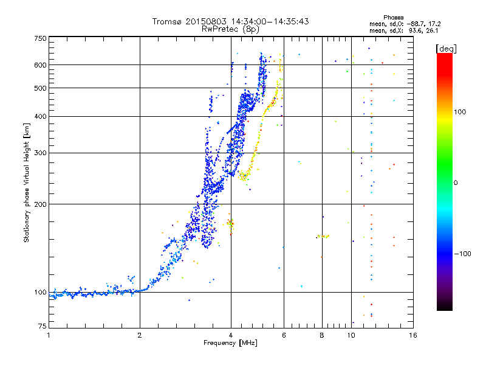Click the '[deg]' colorbar unit label
The height and width of the screenshot is (365, 486).
[x=446, y=49]
